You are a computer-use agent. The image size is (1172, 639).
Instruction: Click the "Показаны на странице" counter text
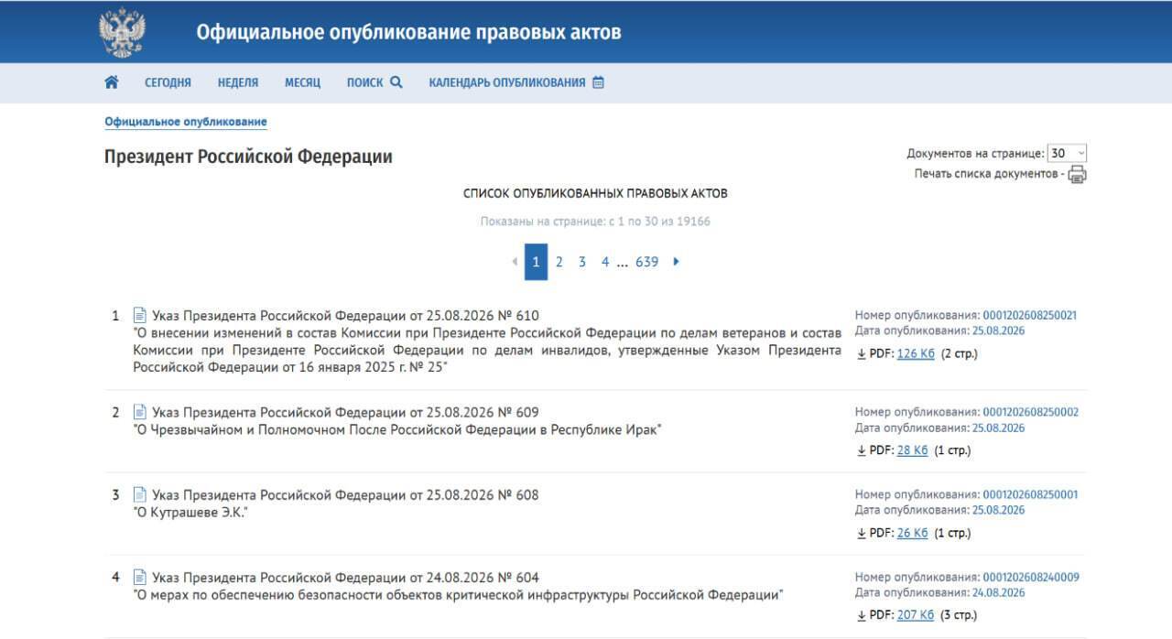(x=595, y=222)
